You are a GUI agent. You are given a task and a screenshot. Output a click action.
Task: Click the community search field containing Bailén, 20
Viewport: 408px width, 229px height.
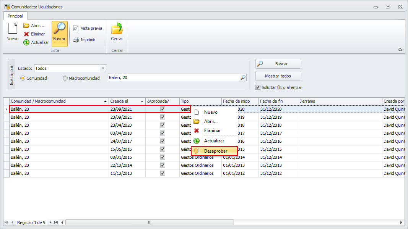[x=174, y=77]
